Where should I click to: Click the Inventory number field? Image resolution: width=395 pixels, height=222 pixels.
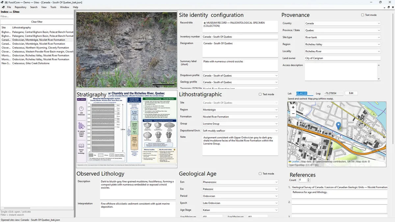[x=240, y=37]
